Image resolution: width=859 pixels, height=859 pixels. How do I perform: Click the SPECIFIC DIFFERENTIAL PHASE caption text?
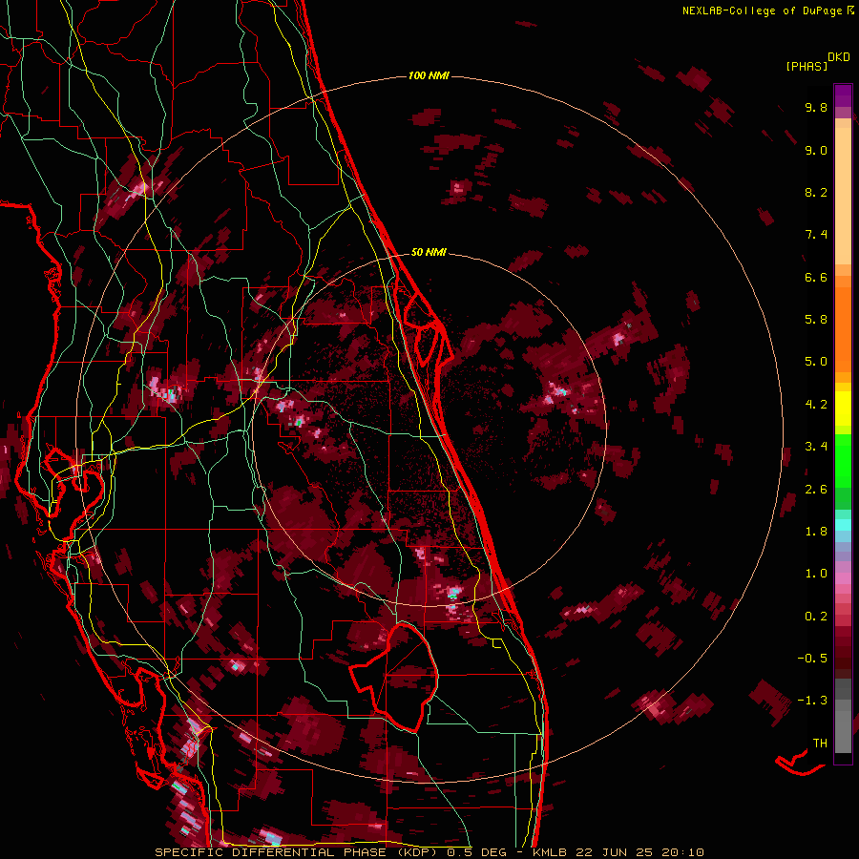269,852
